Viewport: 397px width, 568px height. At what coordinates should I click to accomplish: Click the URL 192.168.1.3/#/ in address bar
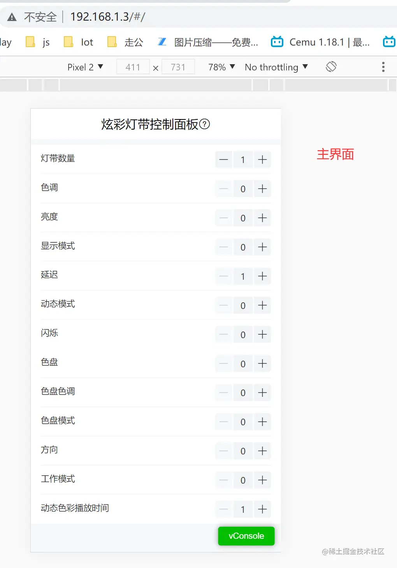pos(108,17)
